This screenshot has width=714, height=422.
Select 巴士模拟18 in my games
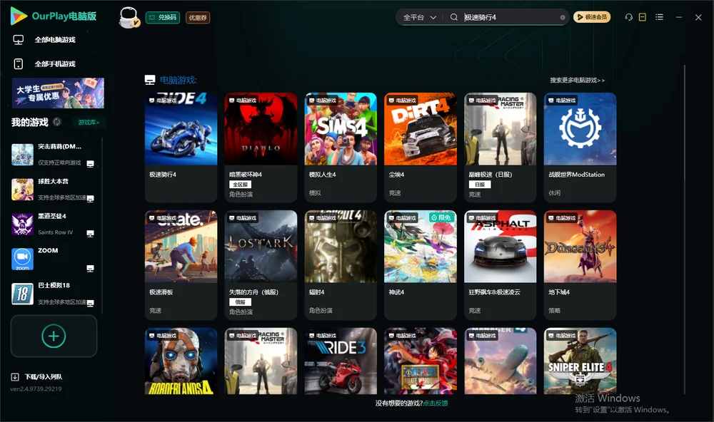[x=53, y=293]
